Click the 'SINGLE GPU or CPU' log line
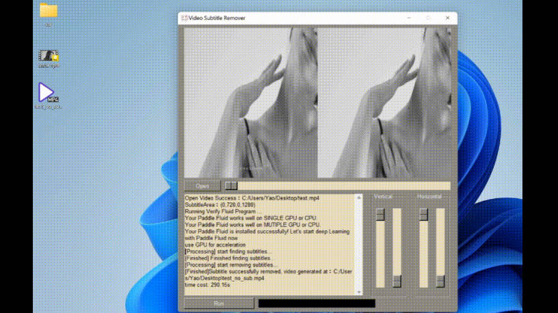This screenshot has width=558, height=313. (251, 218)
